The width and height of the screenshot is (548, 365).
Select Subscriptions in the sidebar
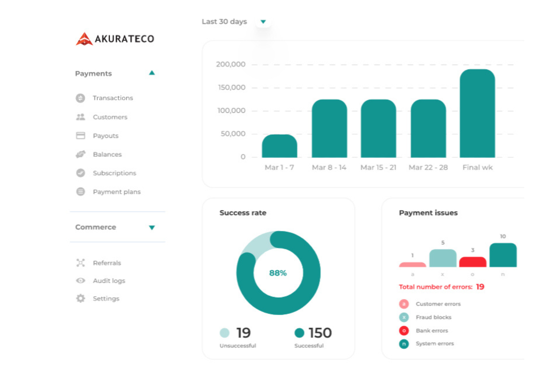click(114, 173)
